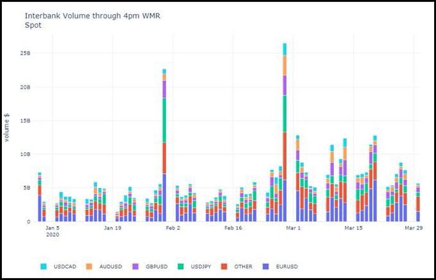
Task: Click the 'Spot' subtitle text
Action: click(x=33, y=25)
